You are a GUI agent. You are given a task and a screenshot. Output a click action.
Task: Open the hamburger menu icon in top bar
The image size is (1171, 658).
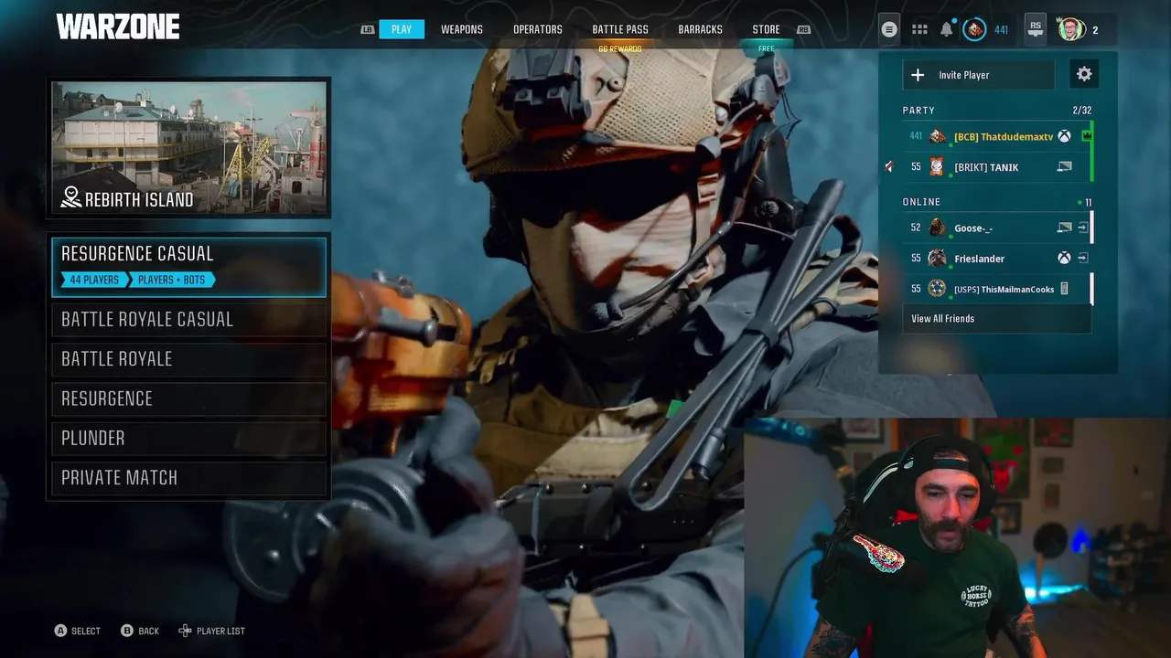pyautogui.click(x=888, y=29)
